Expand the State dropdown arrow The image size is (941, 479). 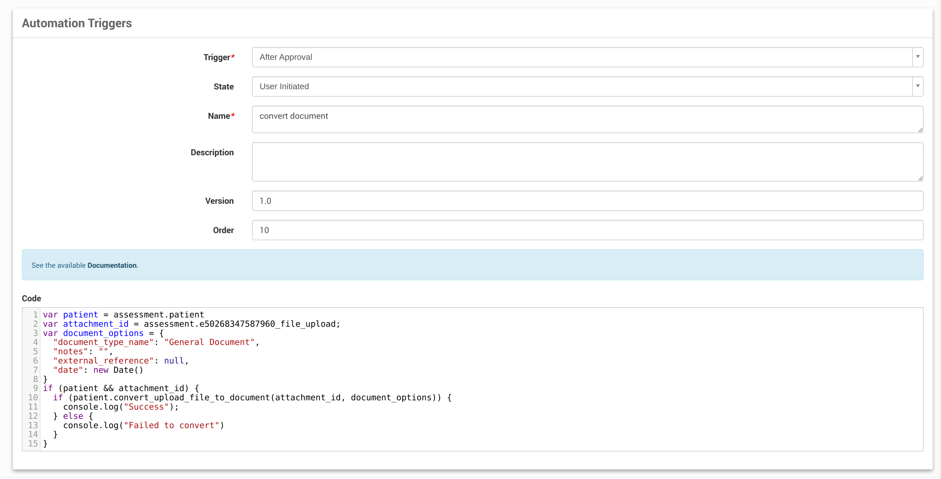[917, 86]
